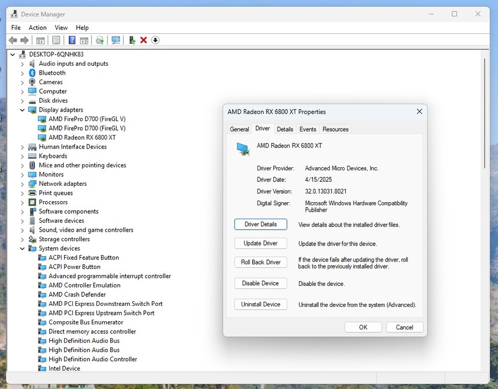Open the File menu
Screen dimensions: 498x389
(x=16, y=27)
